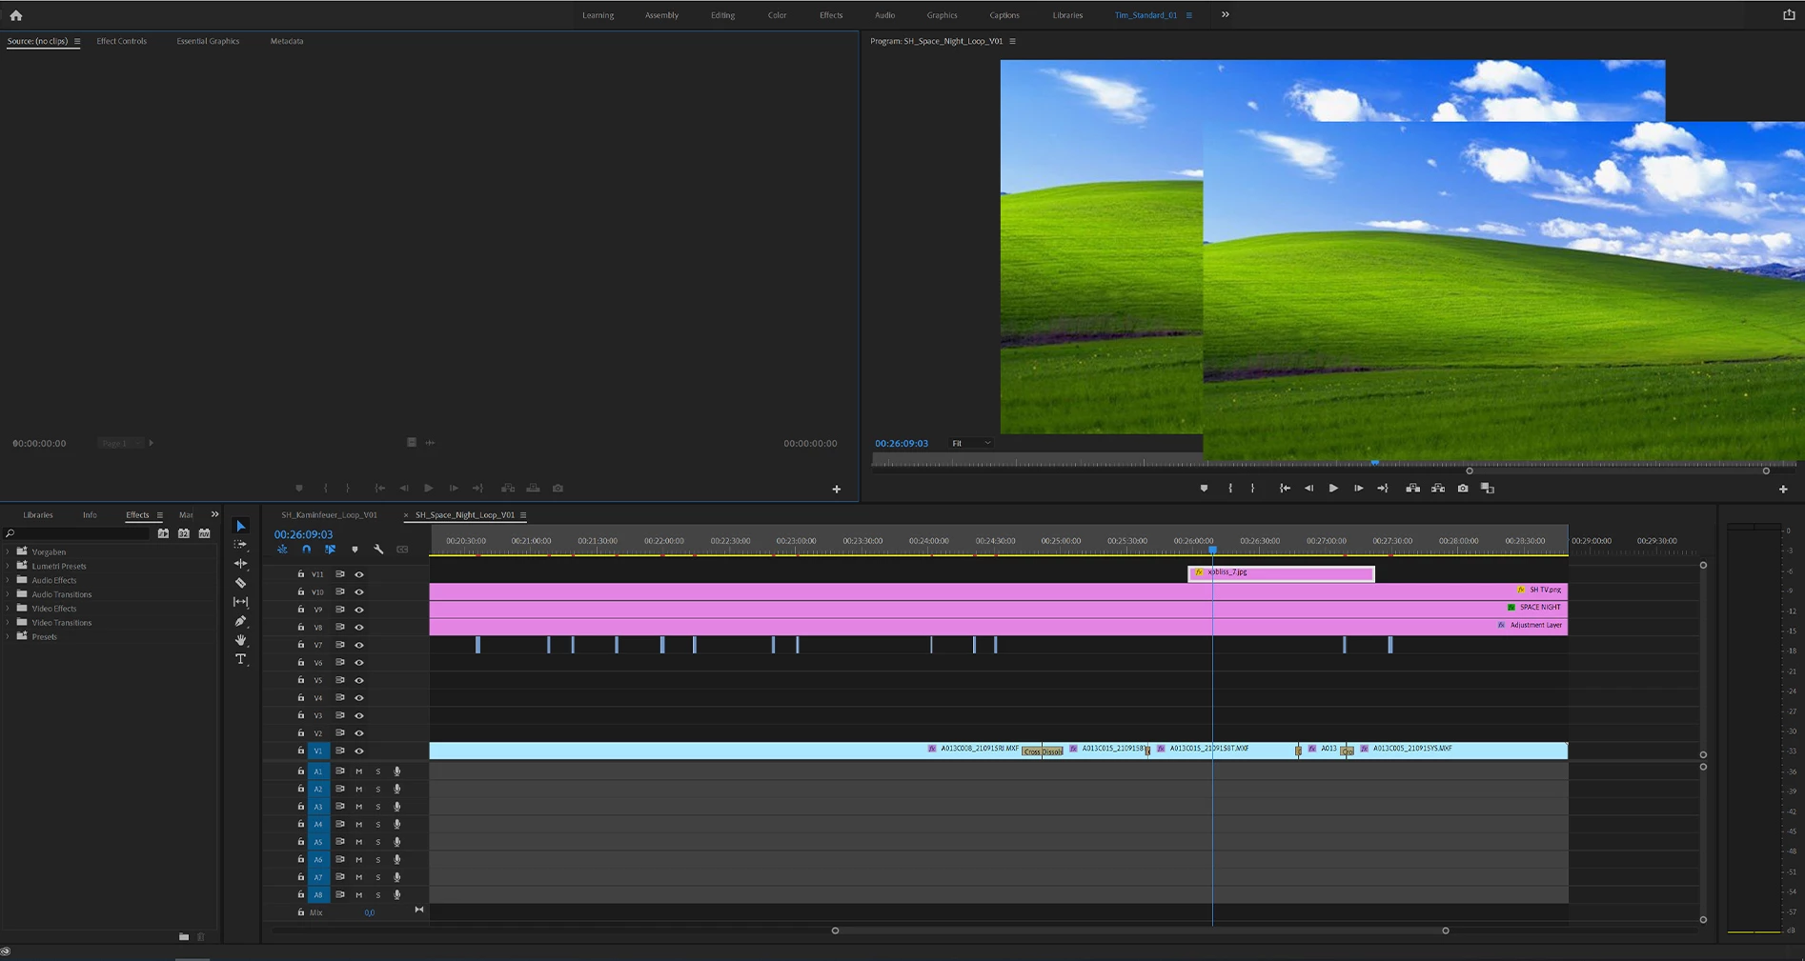Switch to Color workspace
Image resolution: width=1805 pixels, height=961 pixels.
coord(778,15)
